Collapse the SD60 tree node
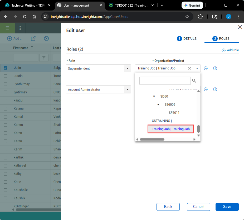 pos(154,97)
